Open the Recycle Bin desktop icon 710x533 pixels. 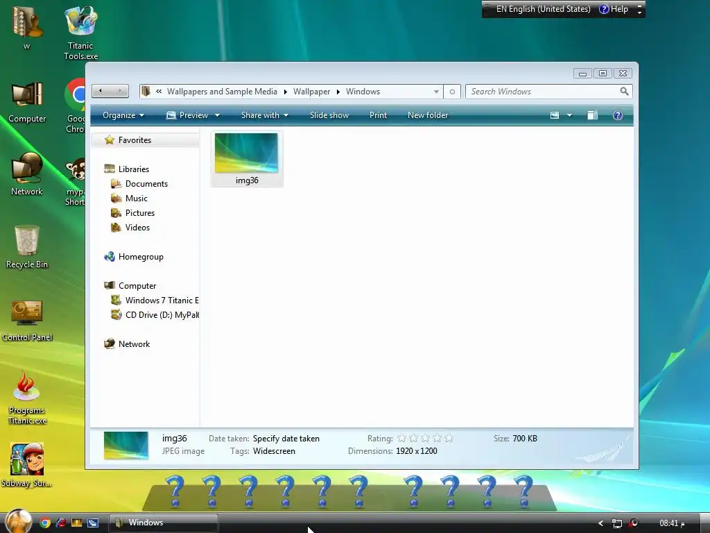27,247
